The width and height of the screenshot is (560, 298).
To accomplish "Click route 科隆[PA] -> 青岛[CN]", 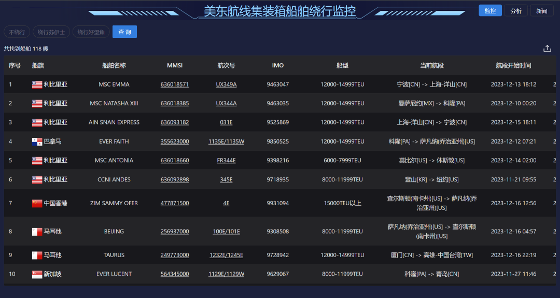I will pos(432,274).
